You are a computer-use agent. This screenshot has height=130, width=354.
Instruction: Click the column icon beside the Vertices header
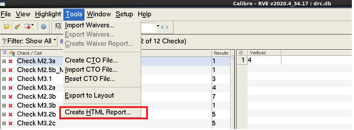point(241,53)
